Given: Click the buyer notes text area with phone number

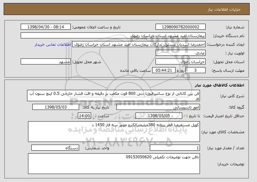Looking at the screenshot, I should point(114,164).
